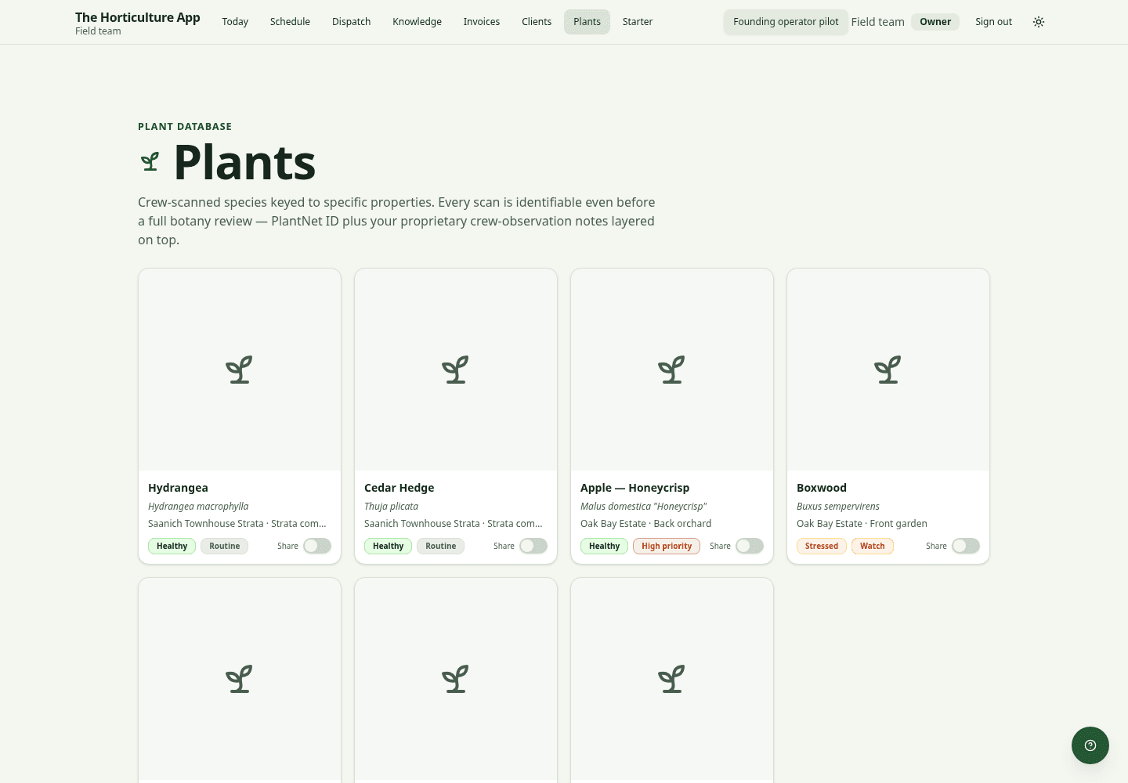Open the Starter tab

pyautogui.click(x=638, y=22)
